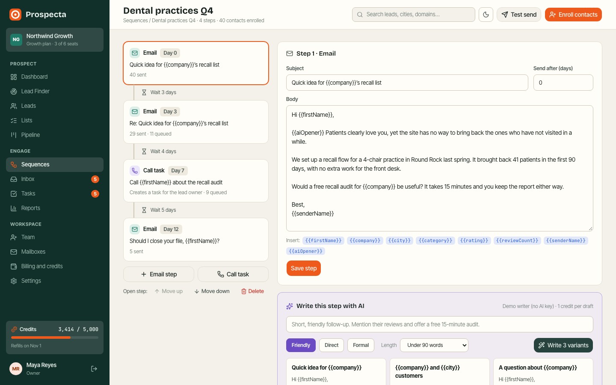The height and width of the screenshot is (385, 616).
Task: Open the Dashboard page
Action: [55, 77]
